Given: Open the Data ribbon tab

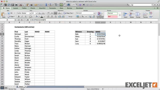Looking at the screenshot, I should 61,8.
